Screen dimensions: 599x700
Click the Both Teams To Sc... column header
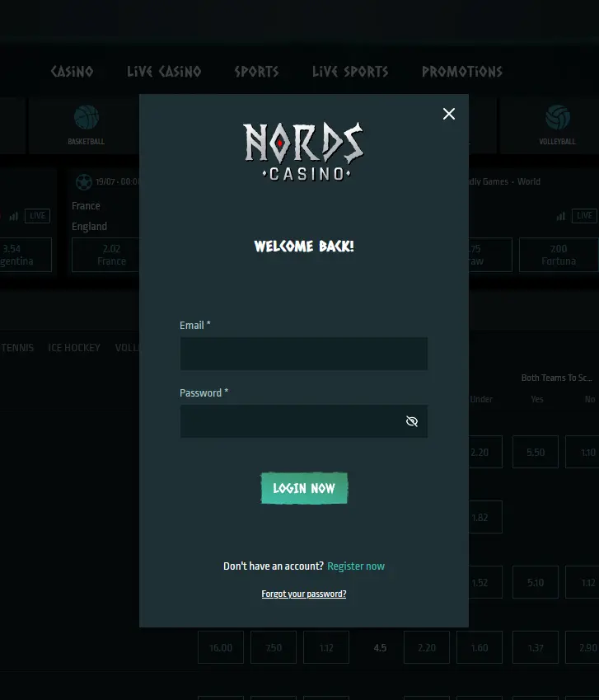557,378
